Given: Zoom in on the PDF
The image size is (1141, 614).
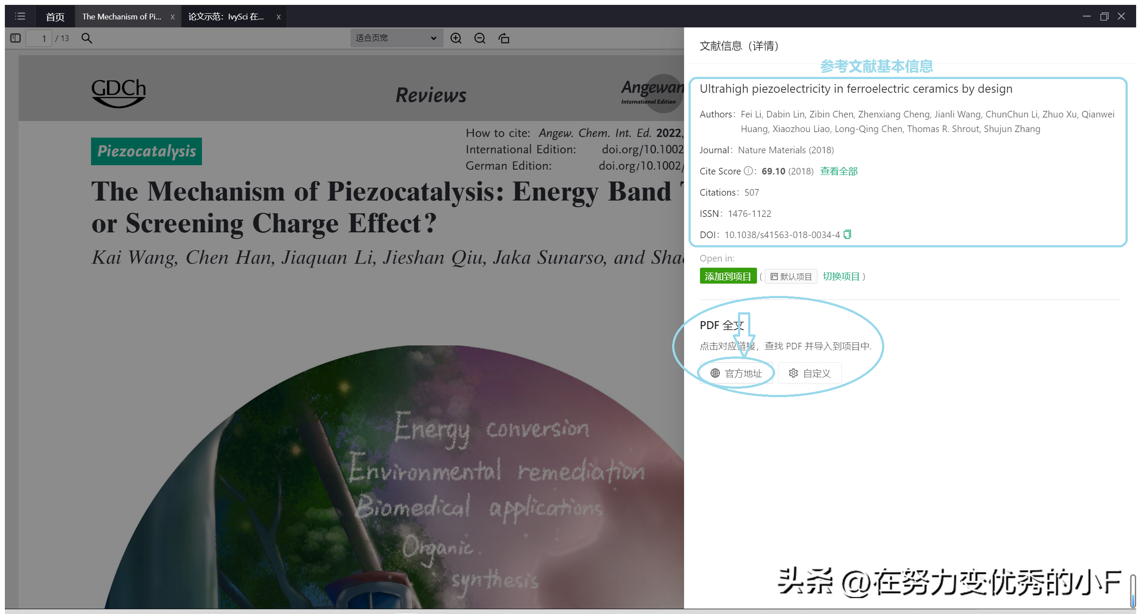Looking at the screenshot, I should click(x=456, y=38).
